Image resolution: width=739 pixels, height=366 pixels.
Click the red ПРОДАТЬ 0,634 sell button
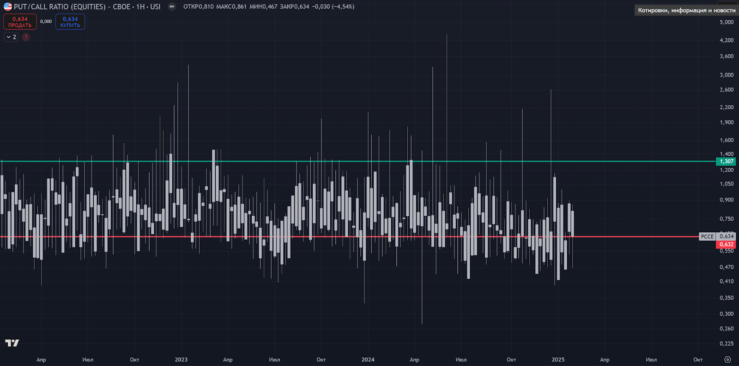coord(20,22)
